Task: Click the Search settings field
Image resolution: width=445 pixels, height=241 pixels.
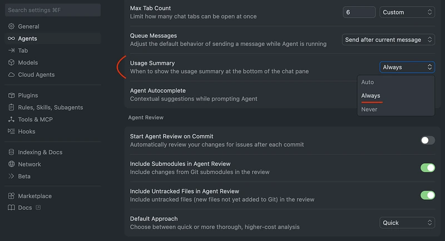Action: pyautogui.click(x=53, y=10)
